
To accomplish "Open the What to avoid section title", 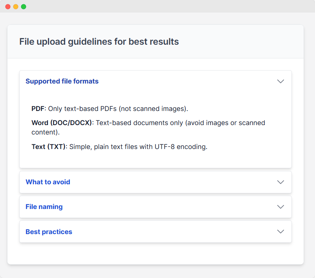I will tap(48, 182).
